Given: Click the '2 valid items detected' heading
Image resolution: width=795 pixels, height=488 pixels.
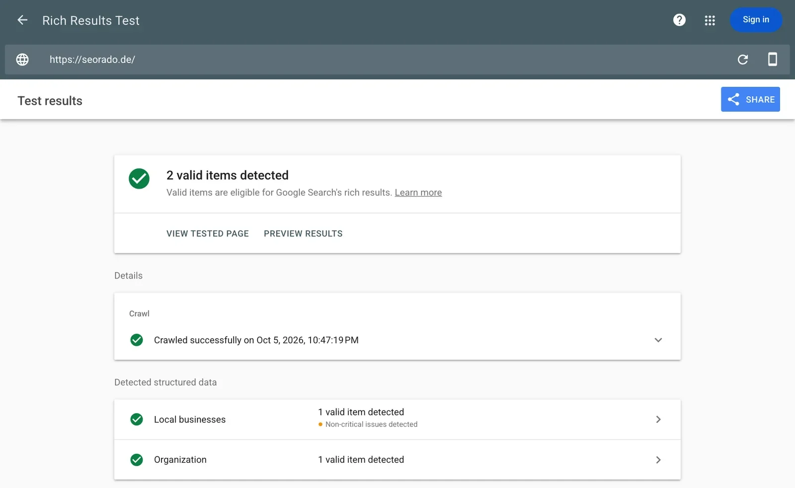Looking at the screenshot, I should (228, 175).
